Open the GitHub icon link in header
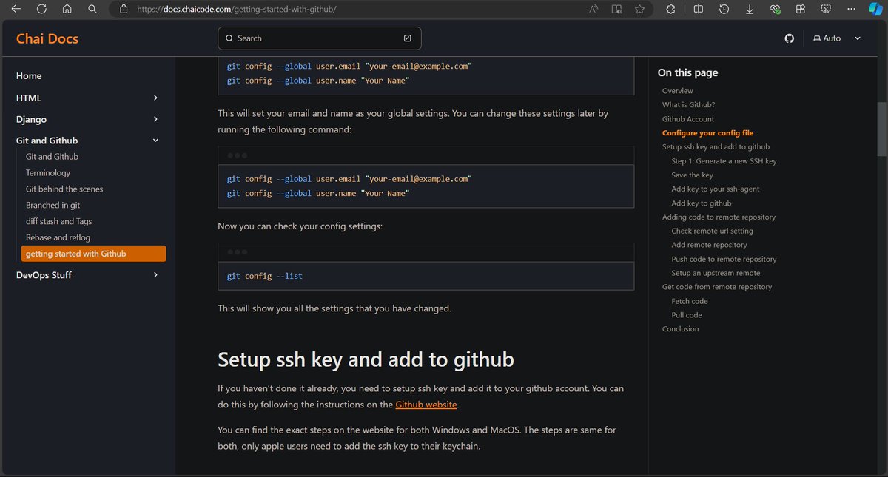The height and width of the screenshot is (477, 888). click(x=790, y=38)
